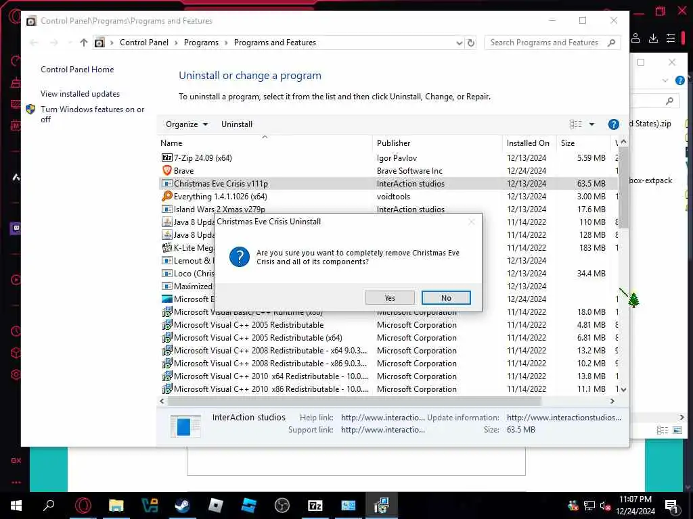The width and height of the screenshot is (693, 519).
Task: Open the Organize dropdown menu
Action: coord(187,124)
